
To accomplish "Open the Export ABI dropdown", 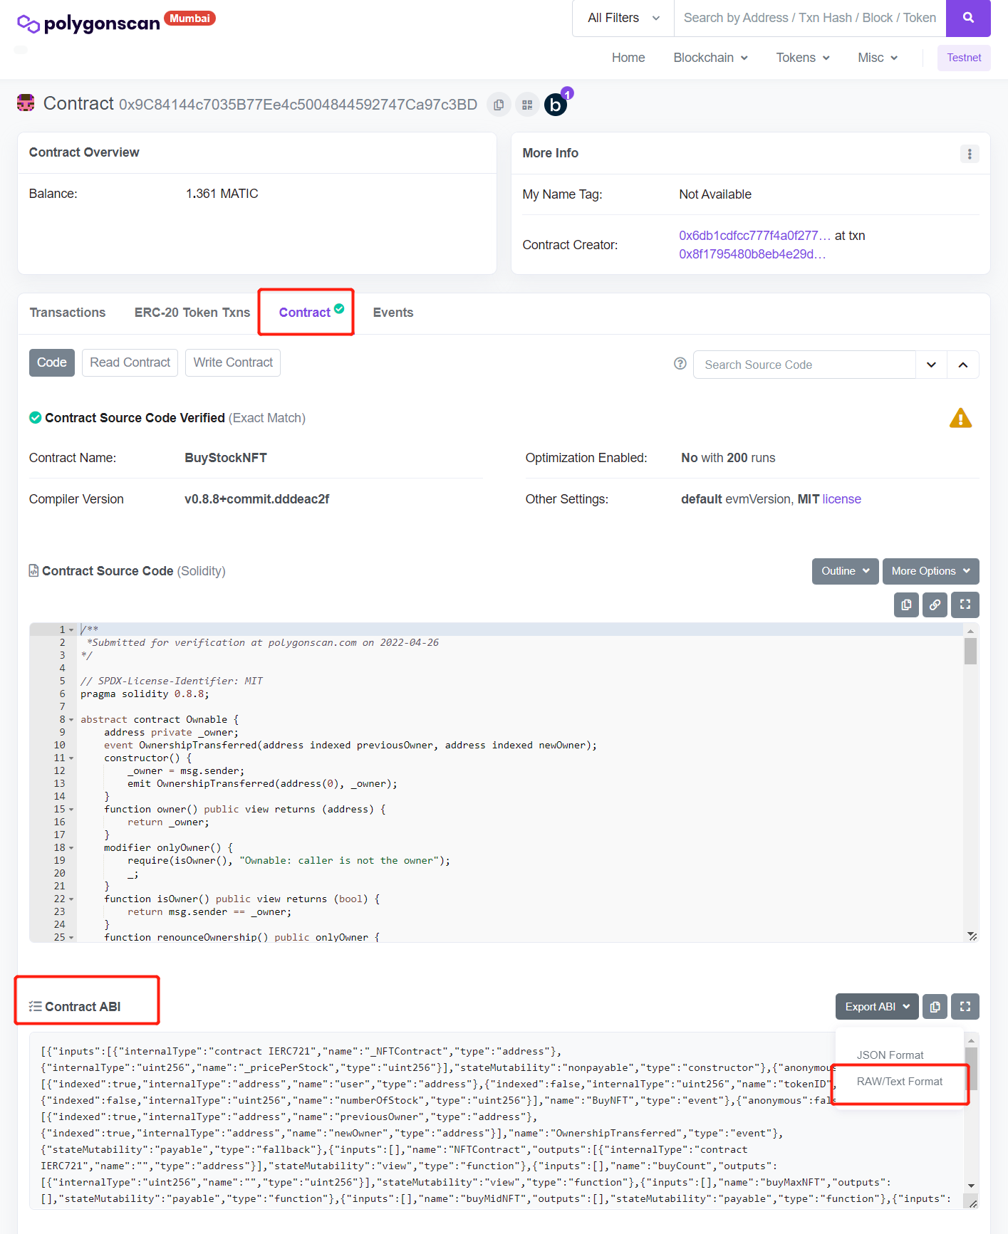I will coord(877,1007).
